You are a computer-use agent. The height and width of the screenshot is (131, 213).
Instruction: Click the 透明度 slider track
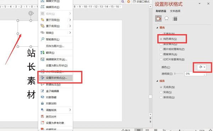pyautogui.click(x=179, y=74)
